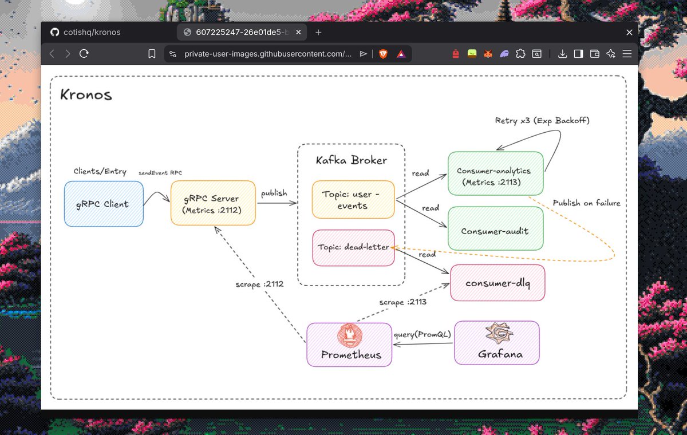This screenshot has height=435, width=687.
Task: Open the MetaMask fox extension
Action: click(488, 54)
